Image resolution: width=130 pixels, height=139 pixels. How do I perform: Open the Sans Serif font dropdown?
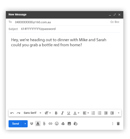pos(32,113)
